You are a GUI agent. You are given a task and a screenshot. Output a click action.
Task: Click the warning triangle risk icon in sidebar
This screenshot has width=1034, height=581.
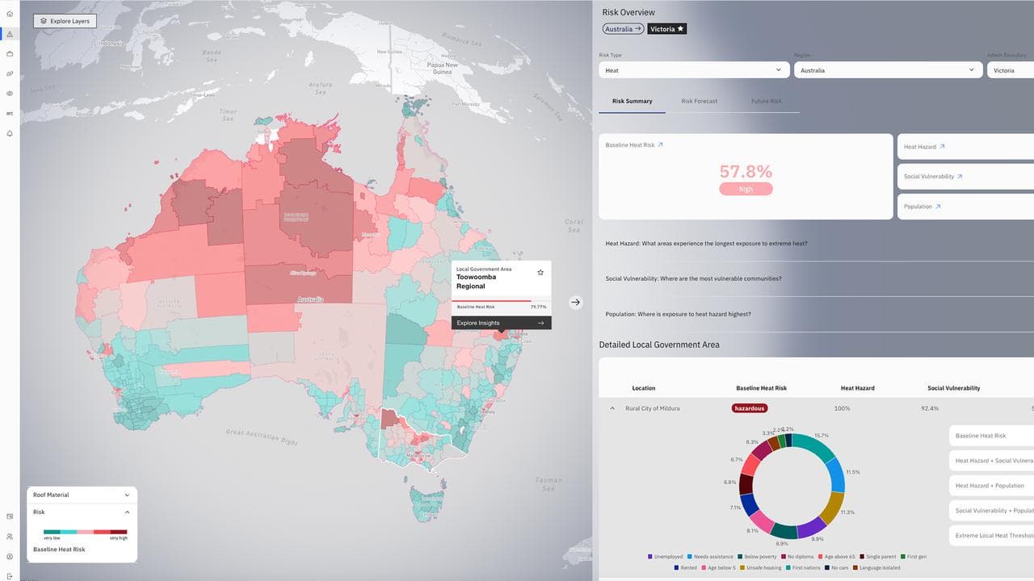tap(10, 34)
